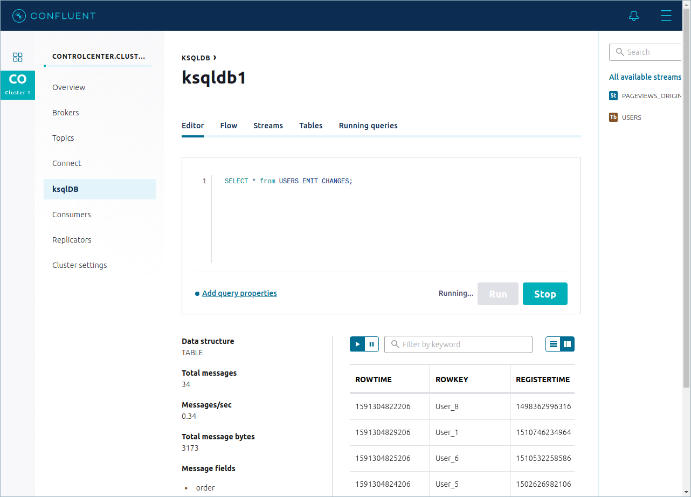Select the CO Cluster 1 tile
Image resolution: width=691 pixels, height=497 pixels.
pos(18,85)
